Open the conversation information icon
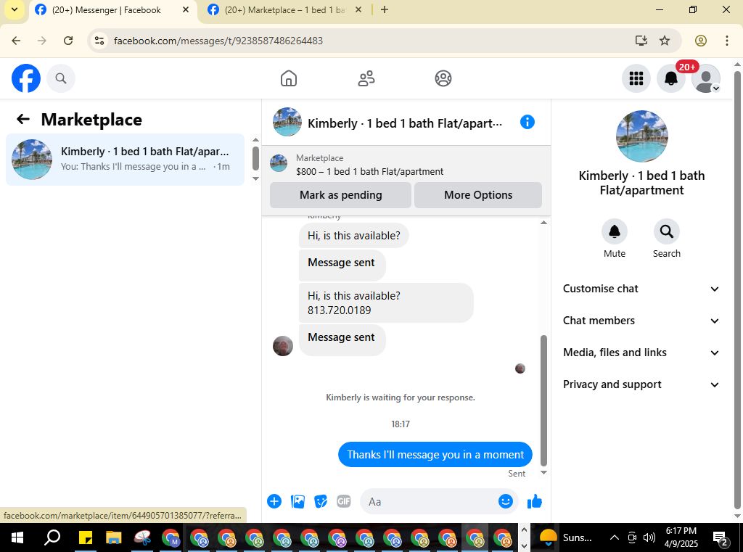The height and width of the screenshot is (552, 743). [528, 123]
